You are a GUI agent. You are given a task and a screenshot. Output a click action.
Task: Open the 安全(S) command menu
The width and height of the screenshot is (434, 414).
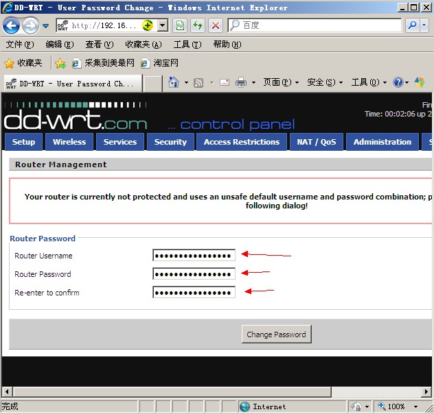coord(325,82)
